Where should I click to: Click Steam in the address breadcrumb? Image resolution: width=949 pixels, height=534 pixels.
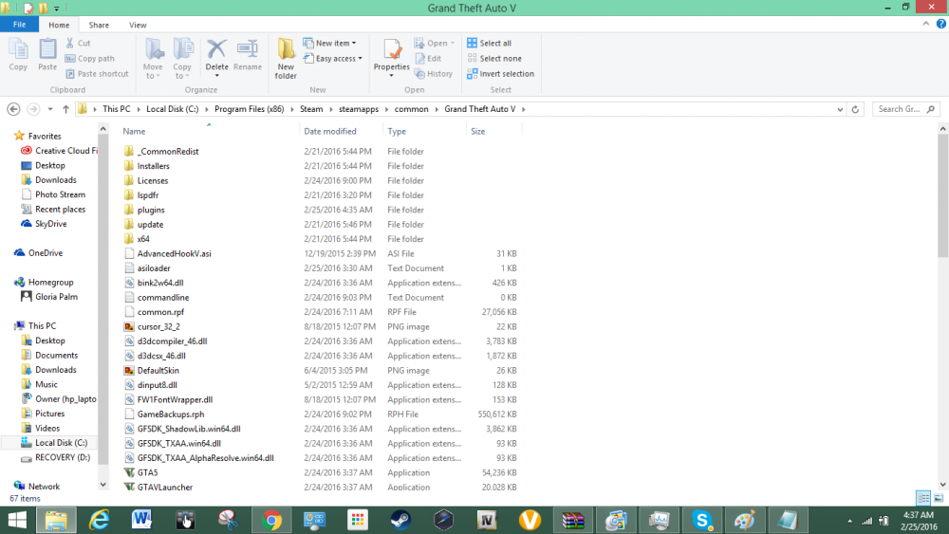click(311, 109)
